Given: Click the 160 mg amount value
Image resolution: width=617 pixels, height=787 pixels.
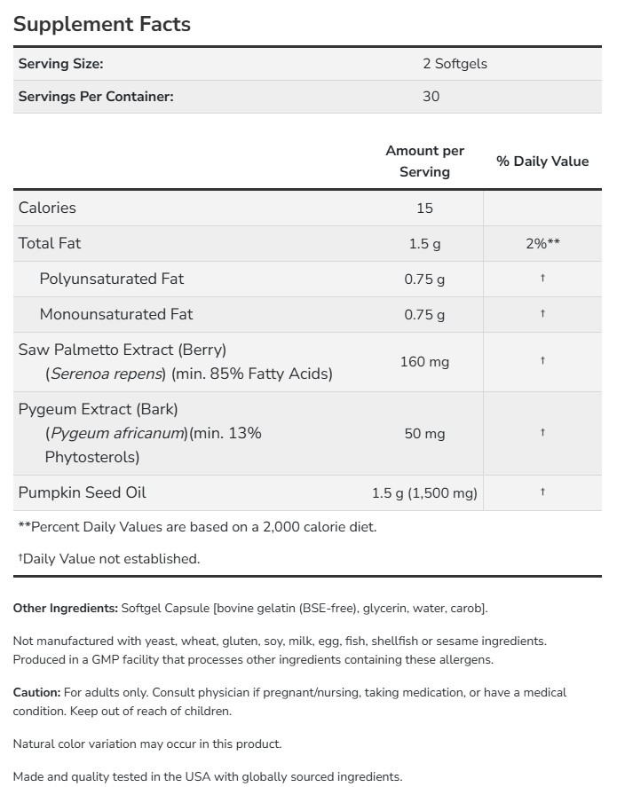Looking at the screenshot, I should [424, 362].
